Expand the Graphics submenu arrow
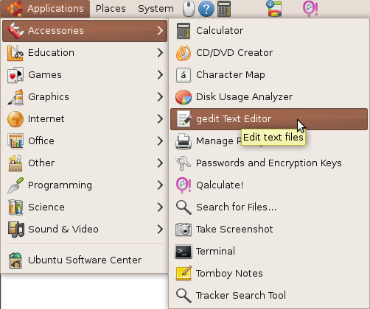The width and height of the screenshot is (370, 309). tap(160, 97)
